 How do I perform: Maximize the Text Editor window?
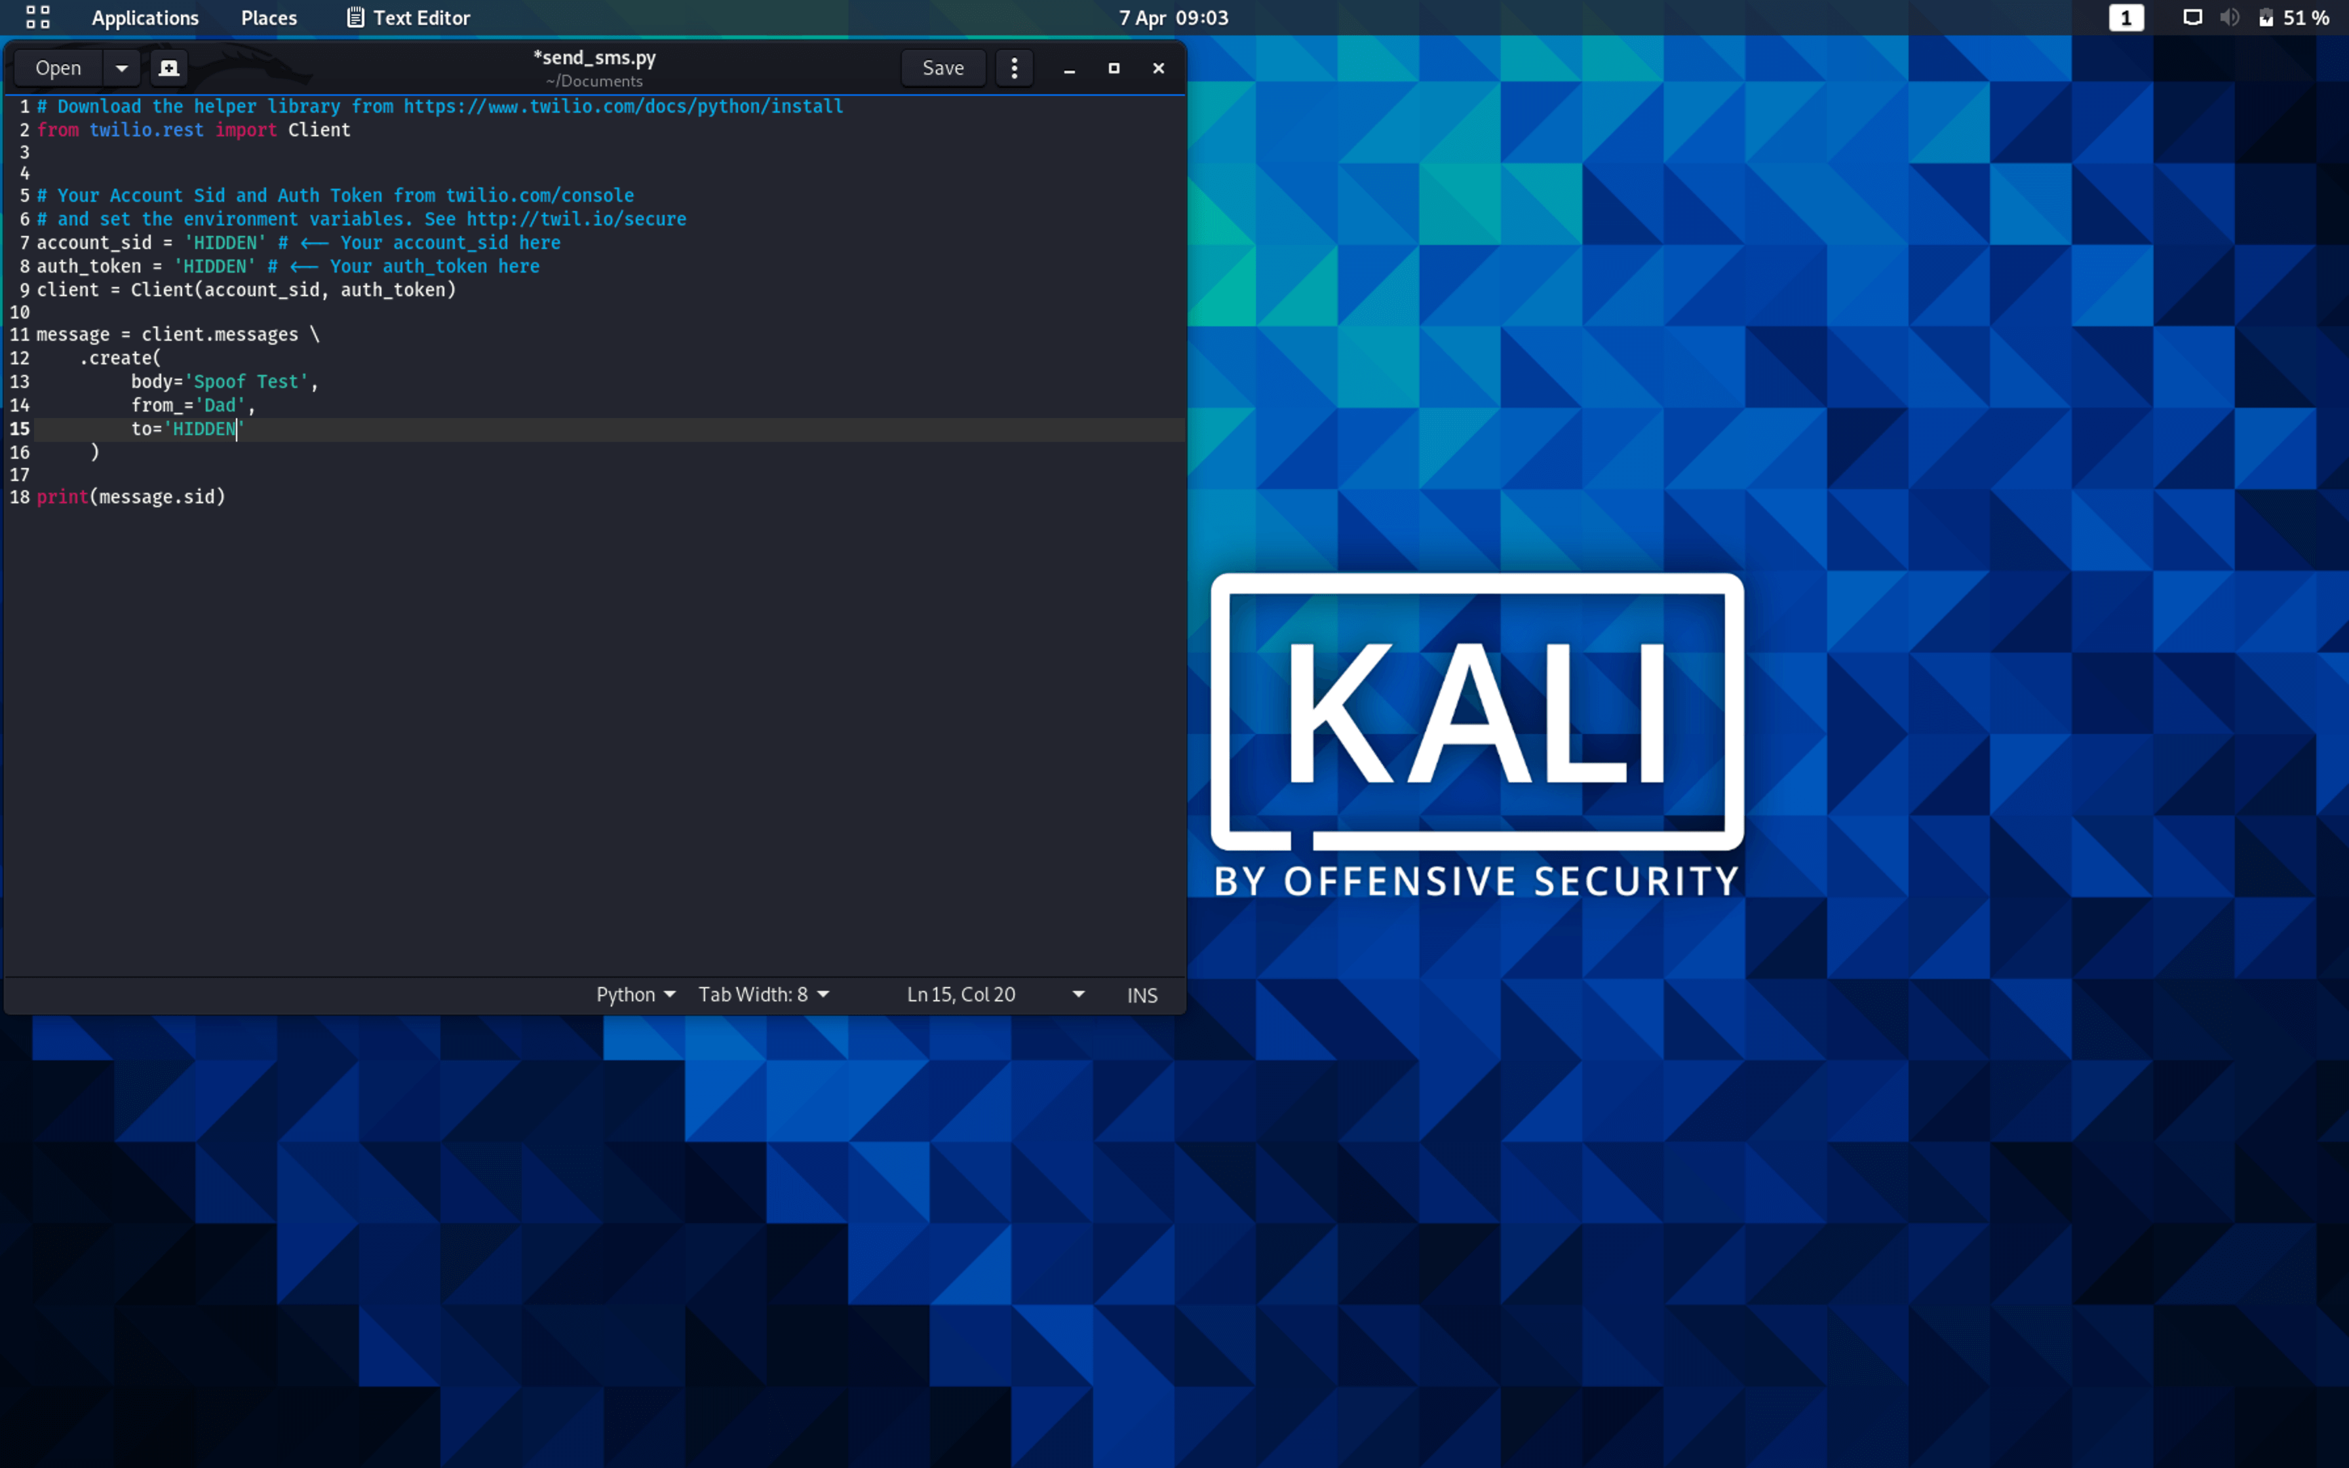click(x=1114, y=68)
